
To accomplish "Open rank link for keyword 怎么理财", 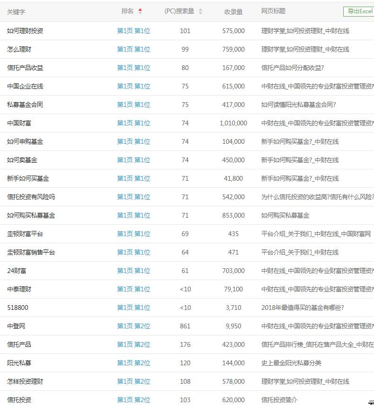I will click(x=134, y=49).
